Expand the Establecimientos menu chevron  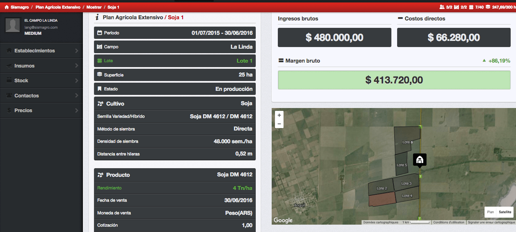coord(76,51)
